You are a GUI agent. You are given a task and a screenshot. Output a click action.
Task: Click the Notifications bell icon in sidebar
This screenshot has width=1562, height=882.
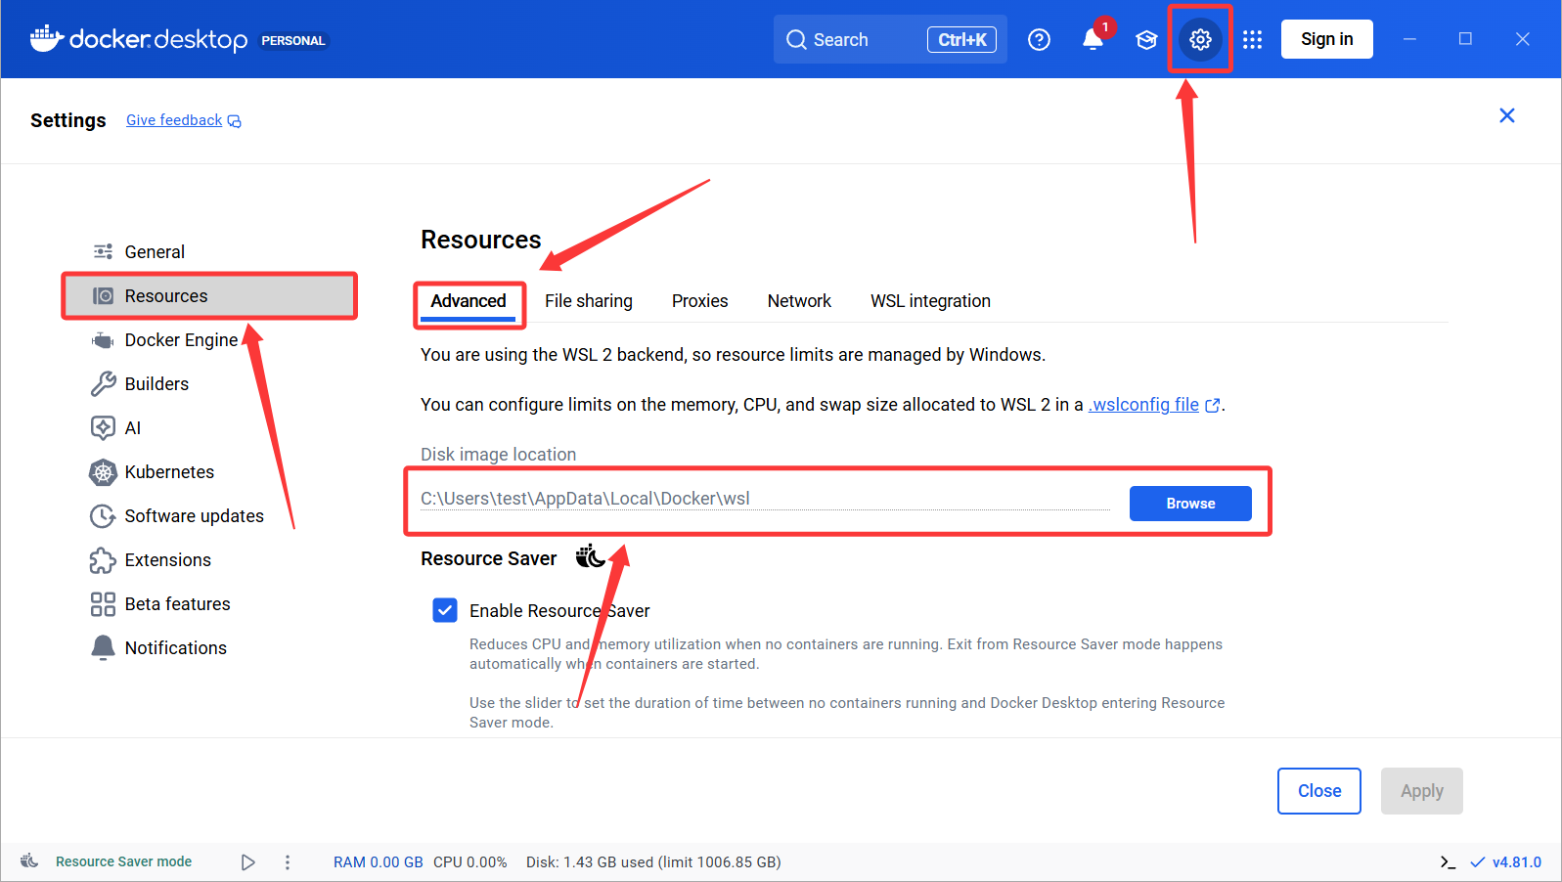coord(103,648)
